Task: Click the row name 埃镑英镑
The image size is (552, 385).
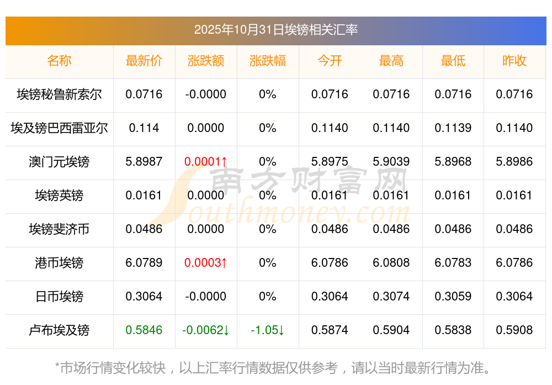Action: (59, 195)
